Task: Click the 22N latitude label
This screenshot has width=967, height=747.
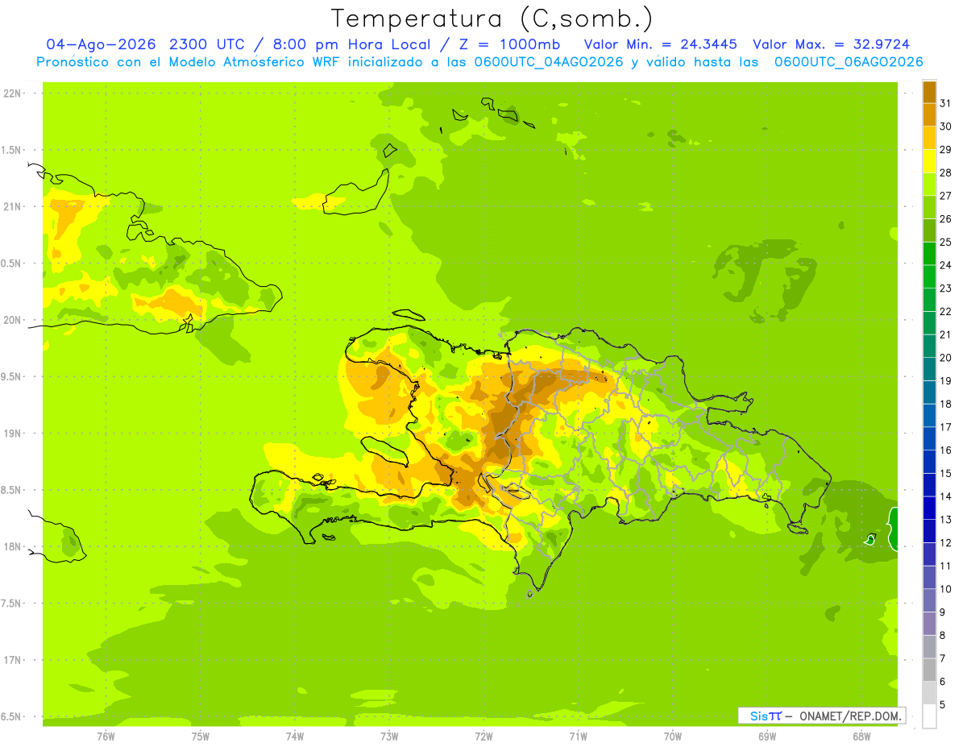Action: pos(12,93)
